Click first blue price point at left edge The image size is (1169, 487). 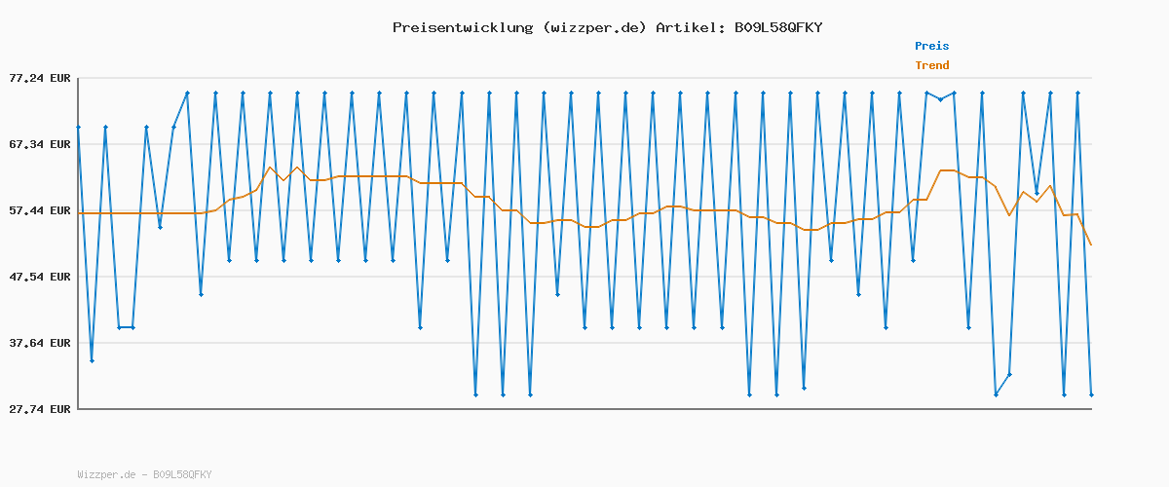point(78,127)
